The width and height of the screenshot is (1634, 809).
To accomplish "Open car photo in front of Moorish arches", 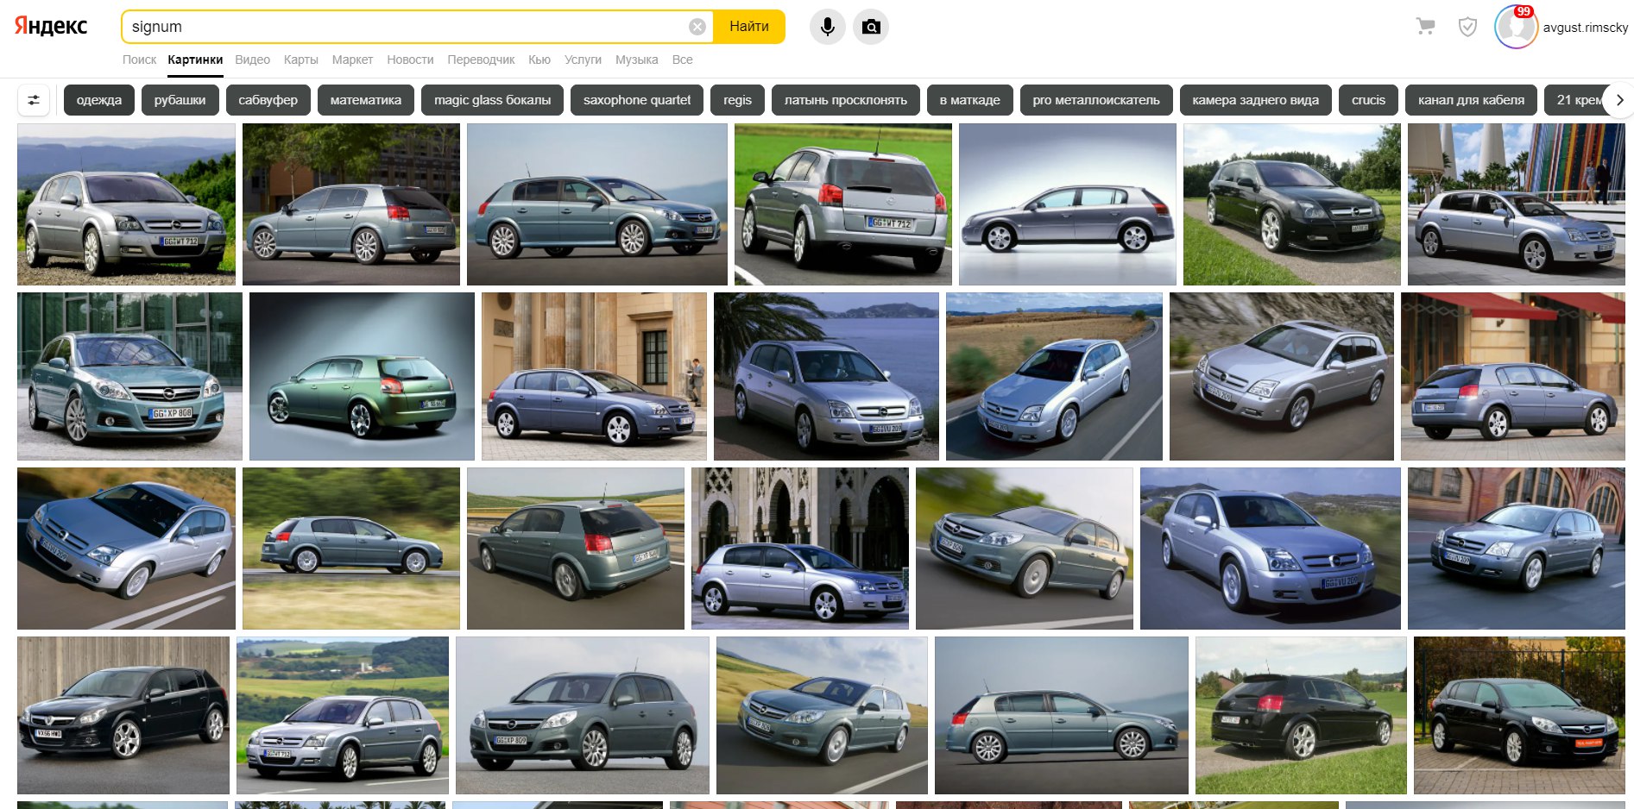I will click(800, 549).
